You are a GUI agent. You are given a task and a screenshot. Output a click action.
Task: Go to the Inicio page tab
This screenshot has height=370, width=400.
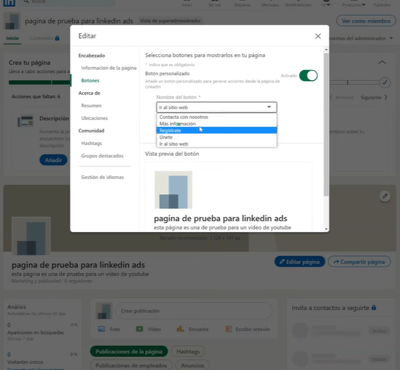tap(12, 38)
